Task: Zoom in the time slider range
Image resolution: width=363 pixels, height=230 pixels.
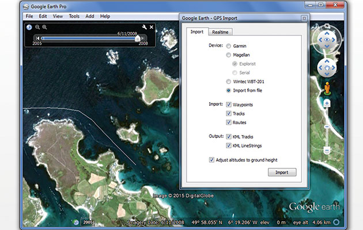Action: click(x=44, y=27)
